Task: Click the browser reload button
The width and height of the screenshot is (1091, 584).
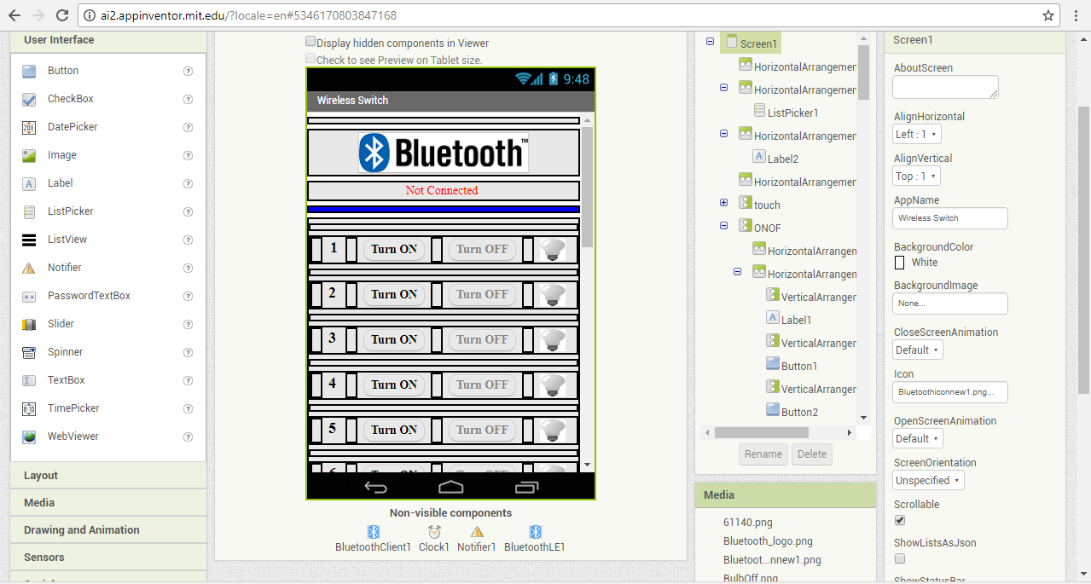Action: [61, 15]
